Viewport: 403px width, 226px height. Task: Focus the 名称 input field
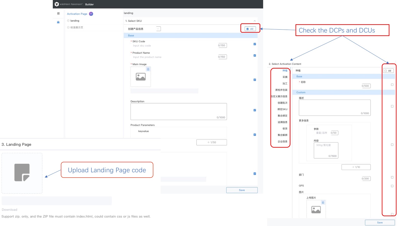point(334,86)
